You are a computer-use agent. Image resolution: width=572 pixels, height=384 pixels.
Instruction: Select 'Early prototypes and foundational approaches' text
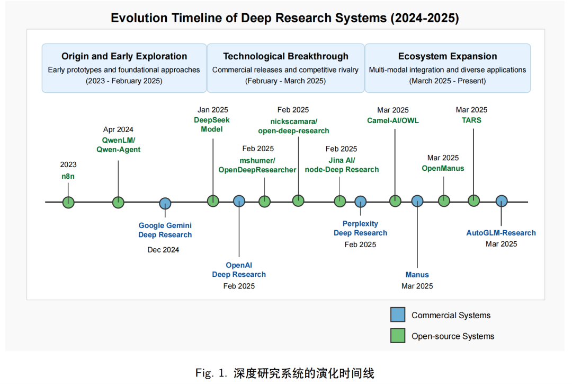(x=124, y=70)
